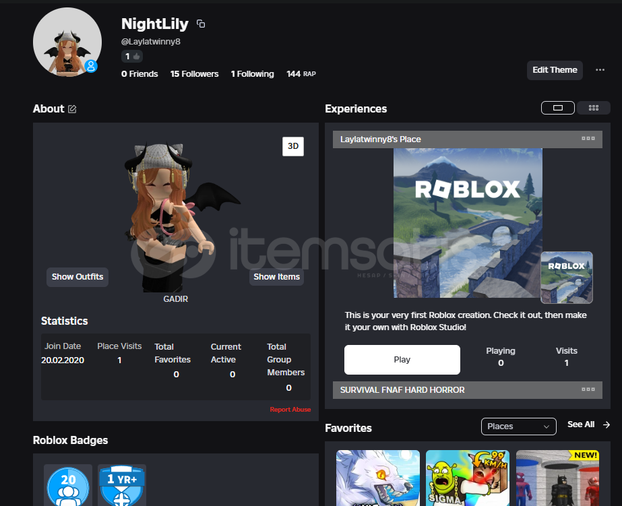The height and width of the screenshot is (506, 622).
Task: Open the Sigma Shrek favorite game
Action: click(467, 478)
